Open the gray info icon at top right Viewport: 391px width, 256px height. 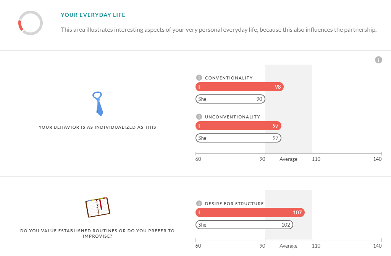coord(378,60)
